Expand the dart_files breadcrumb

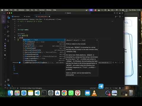coord(38,19)
